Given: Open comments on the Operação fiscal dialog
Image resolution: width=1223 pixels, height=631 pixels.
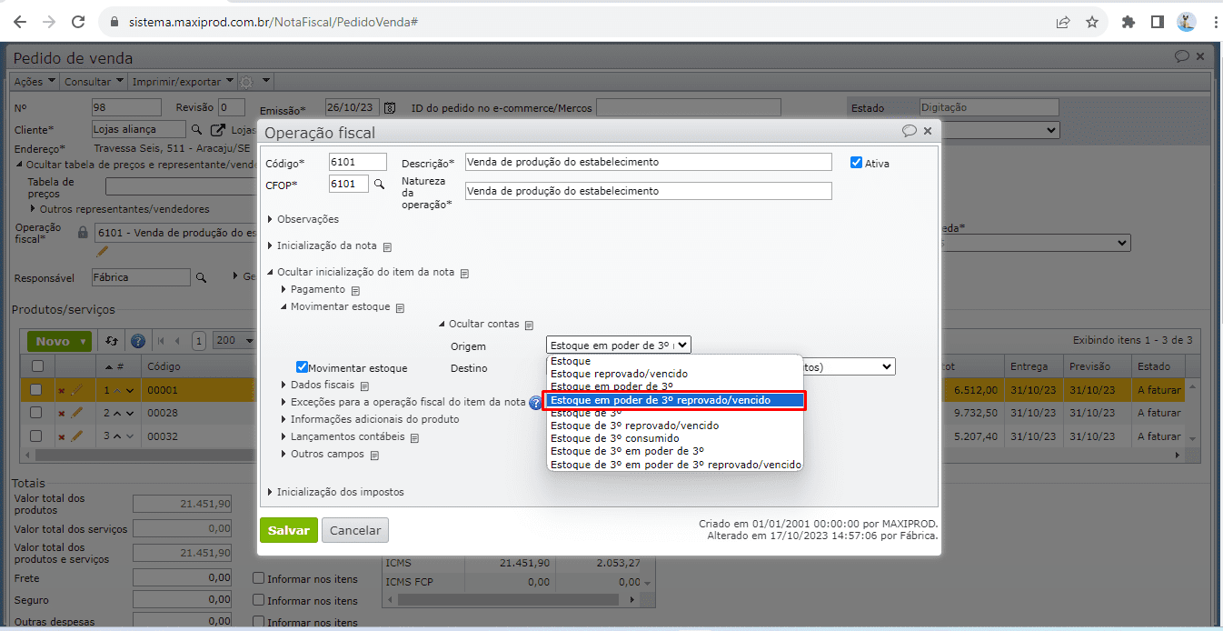Looking at the screenshot, I should 910,131.
